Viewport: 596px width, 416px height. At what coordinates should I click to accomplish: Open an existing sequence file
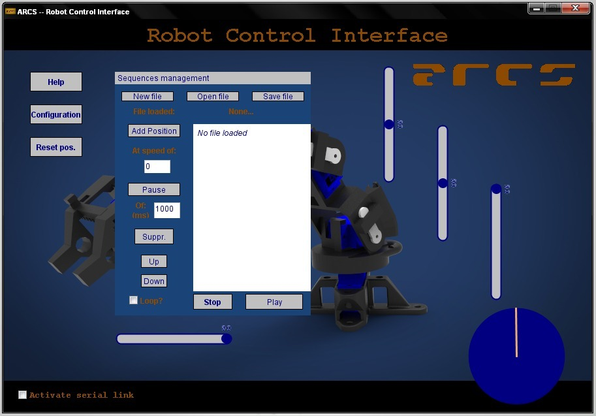212,96
